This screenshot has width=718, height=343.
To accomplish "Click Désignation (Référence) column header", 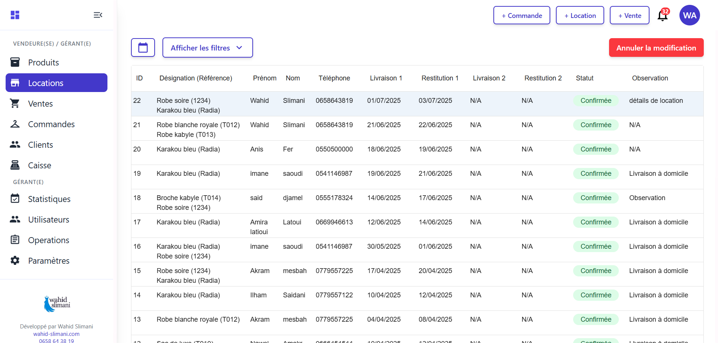I will 196,78.
